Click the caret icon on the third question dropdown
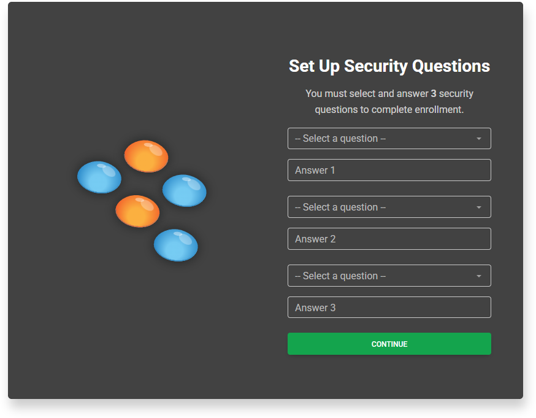Screen dimensions: 536x418 tap(479, 276)
